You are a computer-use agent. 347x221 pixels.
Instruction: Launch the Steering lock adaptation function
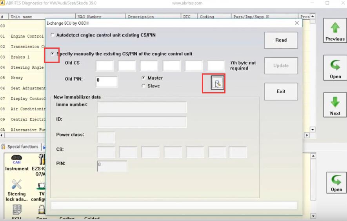click(x=16, y=190)
